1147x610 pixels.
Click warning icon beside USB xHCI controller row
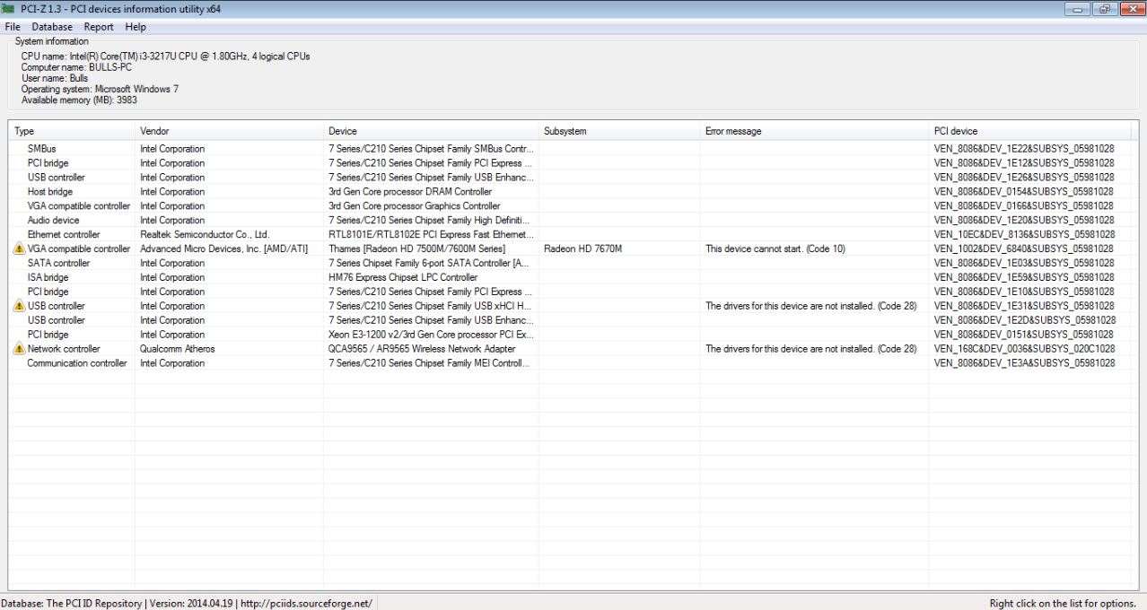click(x=19, y=306)
